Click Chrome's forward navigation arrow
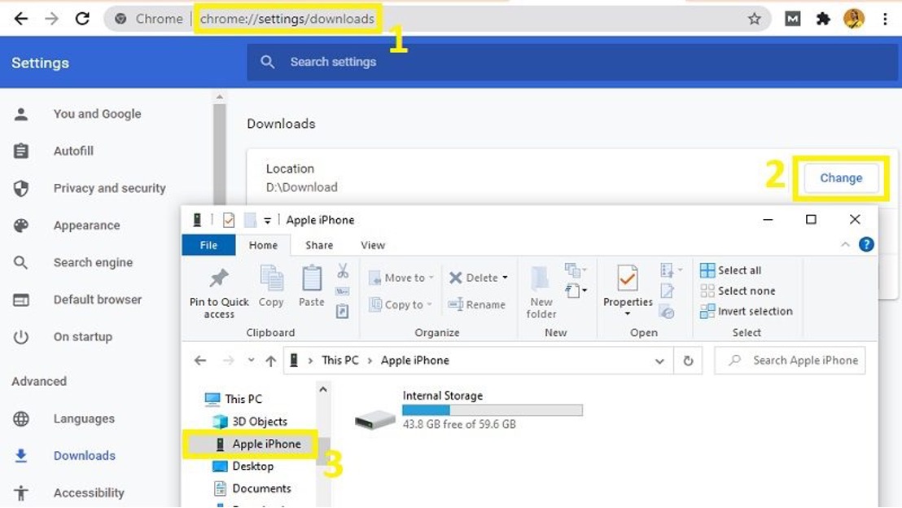This screenshot has width=902, height=508. pos(52,19)
